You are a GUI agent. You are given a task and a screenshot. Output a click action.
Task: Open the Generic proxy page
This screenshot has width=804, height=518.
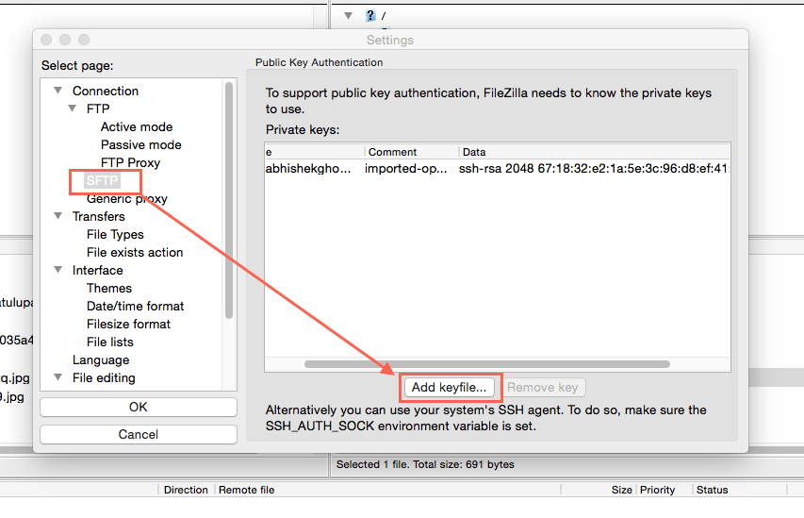126,199
